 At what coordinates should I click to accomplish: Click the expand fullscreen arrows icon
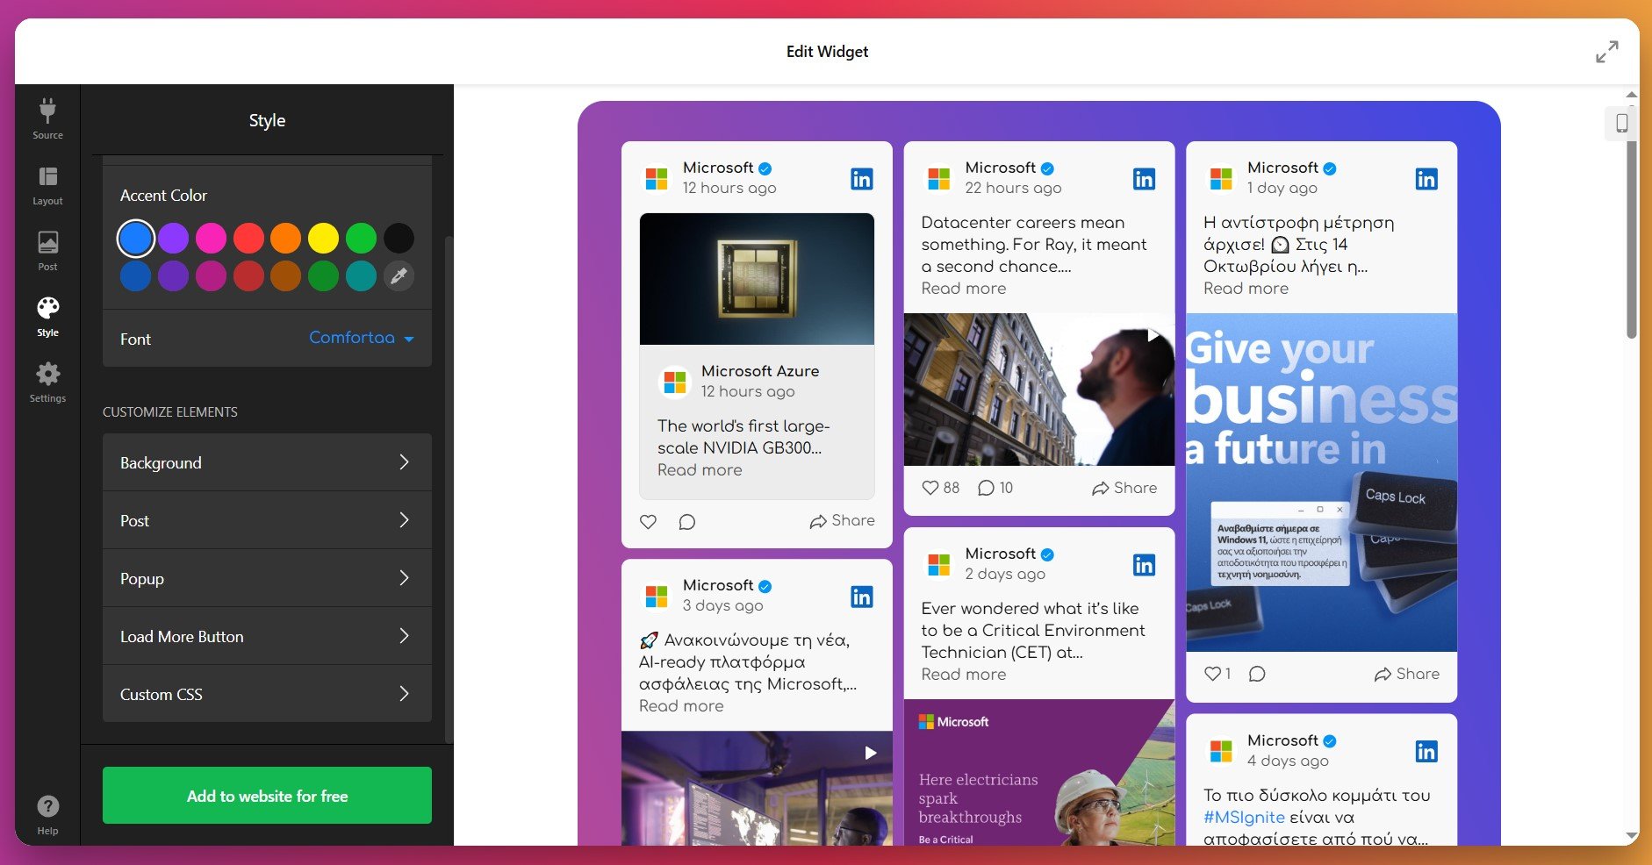[1606, 52]
